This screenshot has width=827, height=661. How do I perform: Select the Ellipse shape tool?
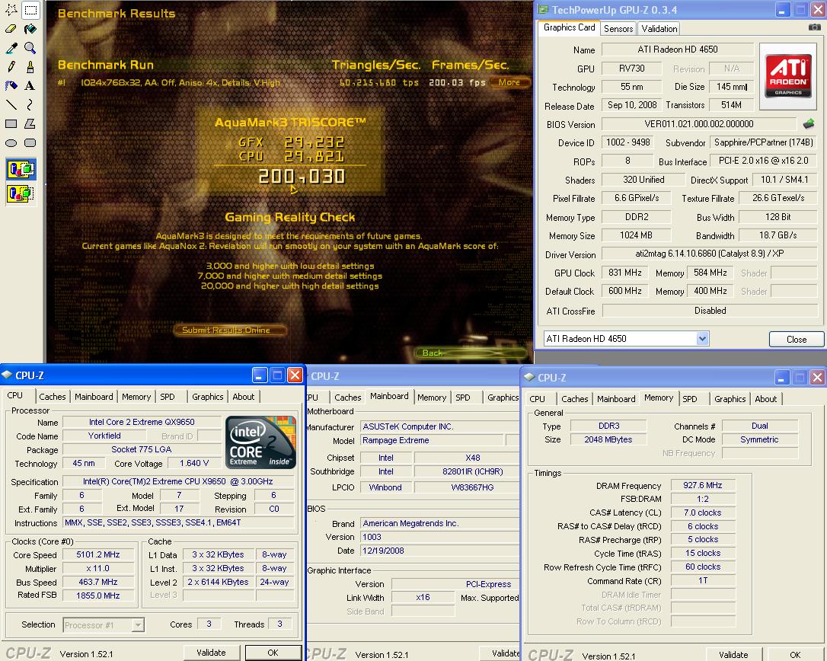[x=11, y=142]
